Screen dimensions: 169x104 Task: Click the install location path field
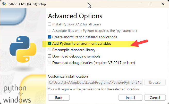[95, 82]
